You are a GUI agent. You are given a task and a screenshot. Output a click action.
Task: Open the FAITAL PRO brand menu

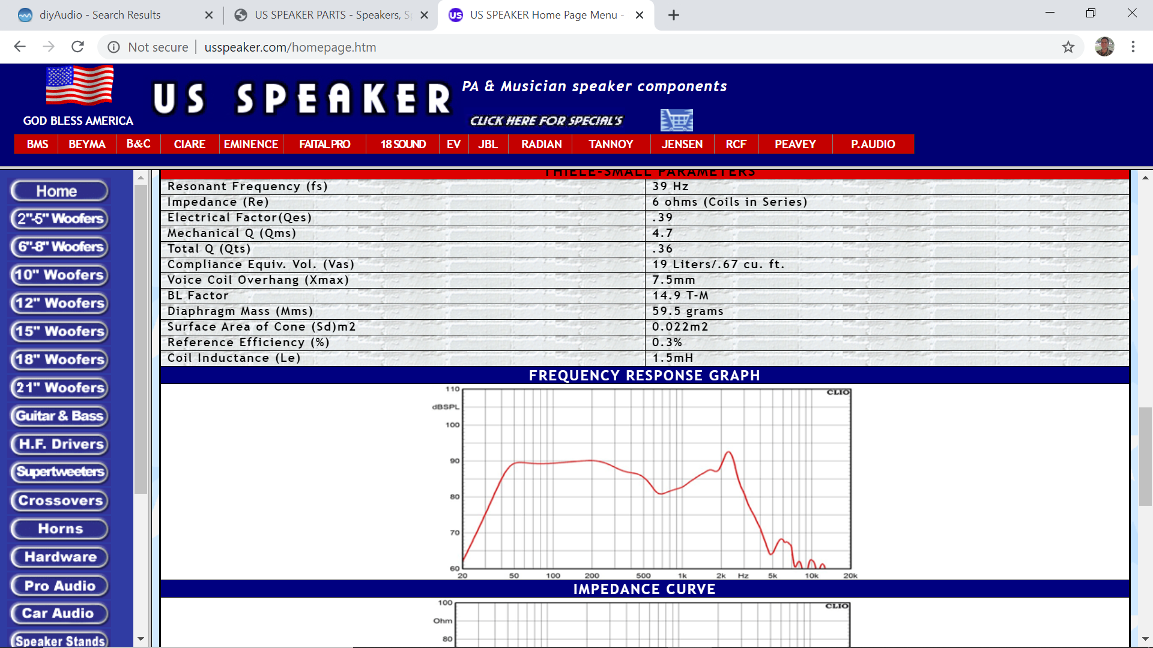[325, 144]
